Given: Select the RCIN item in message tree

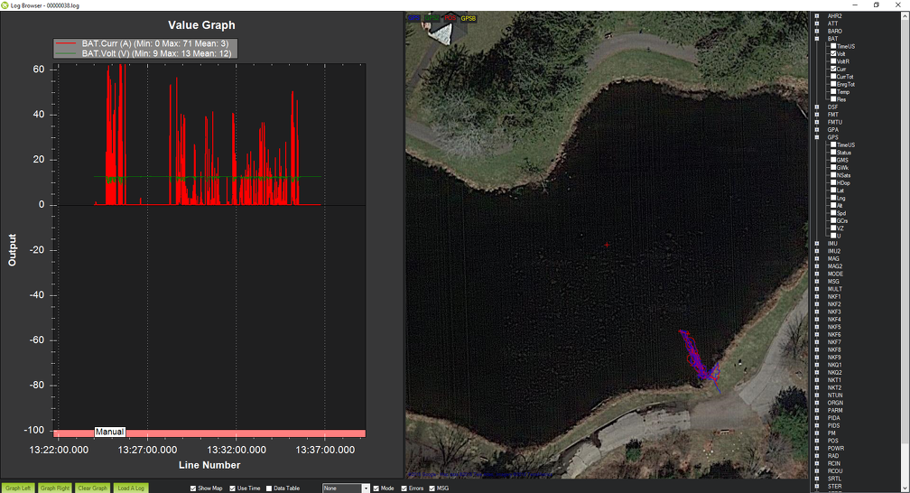Looking at the screenshot, I should [x=834, y=464].
